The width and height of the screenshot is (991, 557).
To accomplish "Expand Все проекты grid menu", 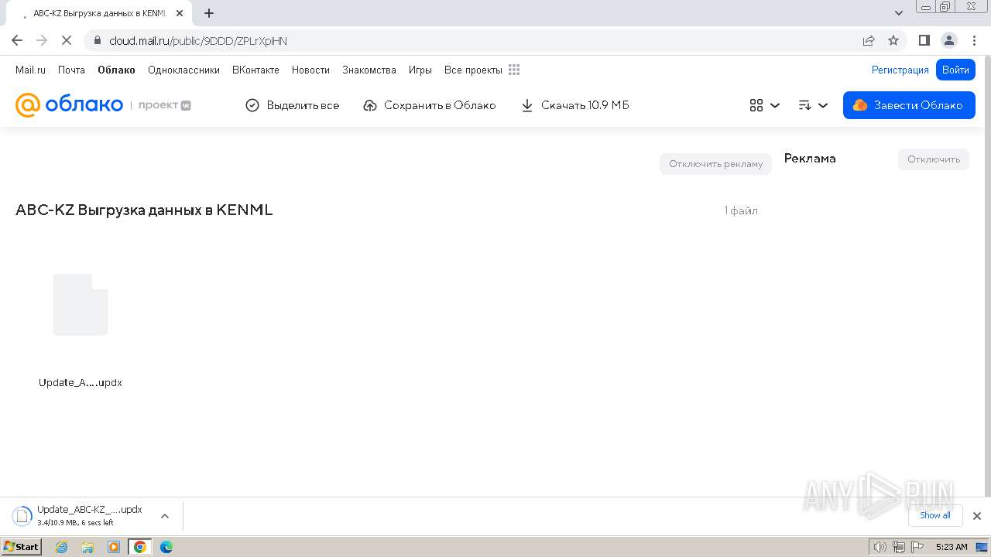I will tap(482, 70).
